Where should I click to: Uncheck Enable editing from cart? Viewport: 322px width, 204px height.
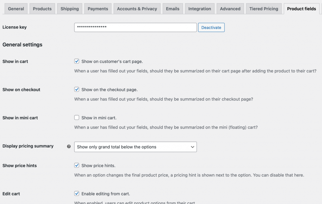tap(76, 193)
